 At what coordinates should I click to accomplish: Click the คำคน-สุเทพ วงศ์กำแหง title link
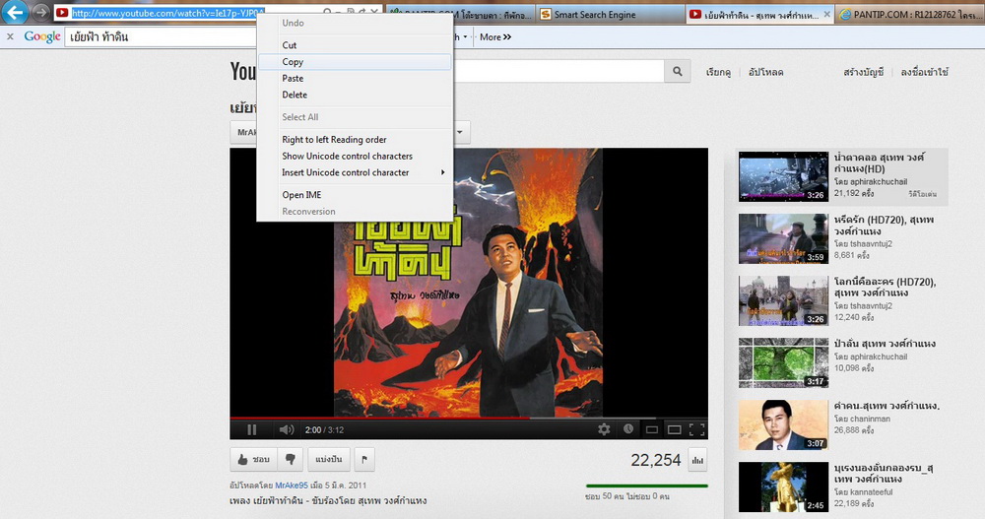(x=887, y=406)
